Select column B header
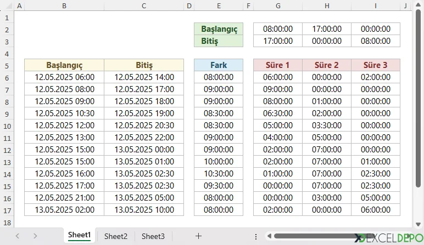Screen dimensions: 424x245 64,6
